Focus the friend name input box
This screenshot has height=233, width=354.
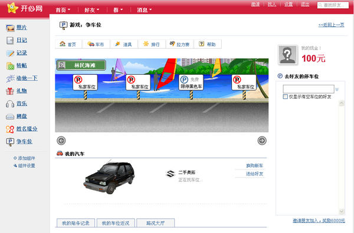[309, 89]
